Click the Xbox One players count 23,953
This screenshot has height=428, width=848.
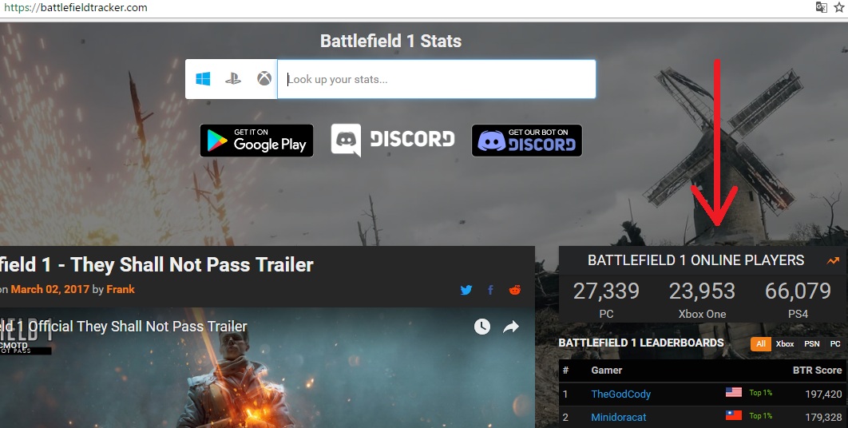coord(702,291)
